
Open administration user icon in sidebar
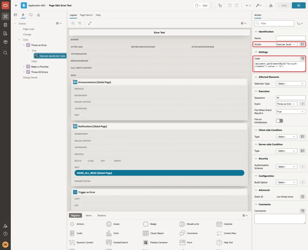[x=5, y=226]
